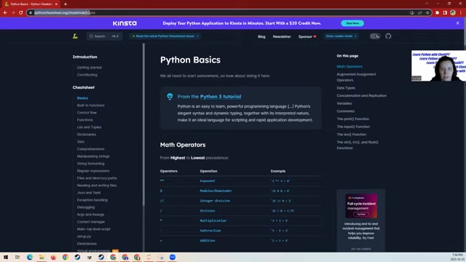Jump to Concatenation and Replication section

click(362, 95)
